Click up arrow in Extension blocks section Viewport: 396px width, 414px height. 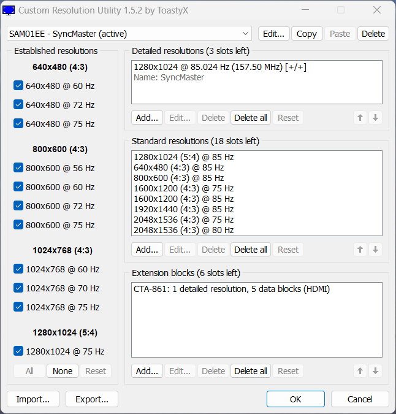click(x=360, y=371)
